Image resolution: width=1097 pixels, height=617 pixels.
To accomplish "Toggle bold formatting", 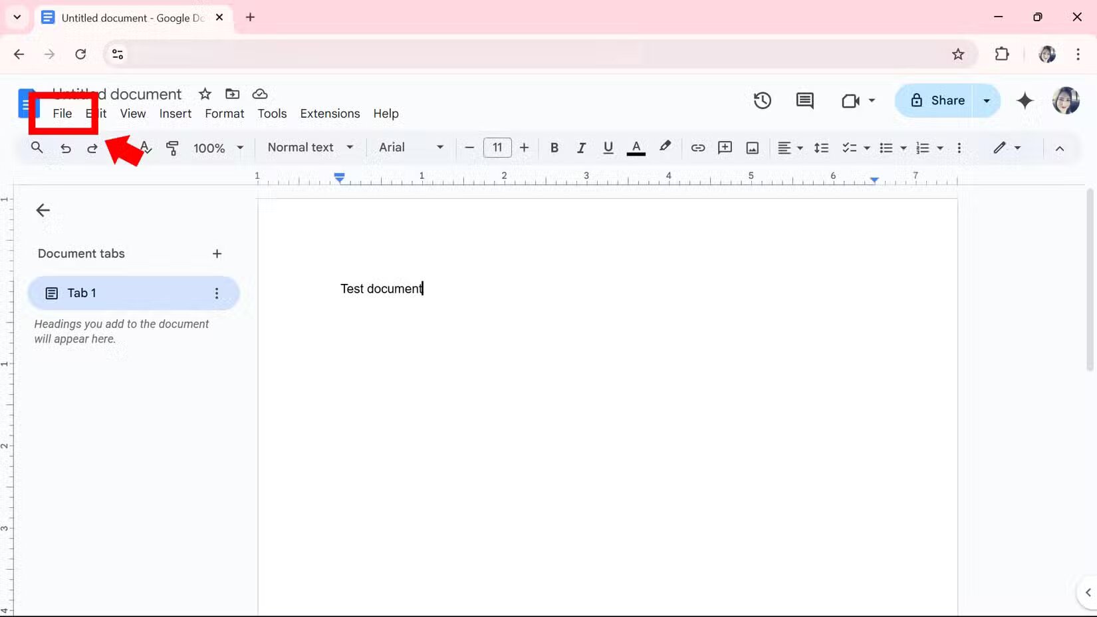I will click(554, 148).
